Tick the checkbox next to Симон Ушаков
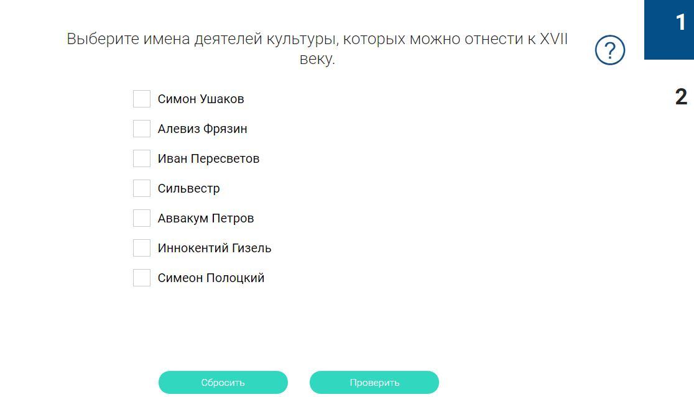The width and height of the screenshot is (694, 397). point(142,99)
